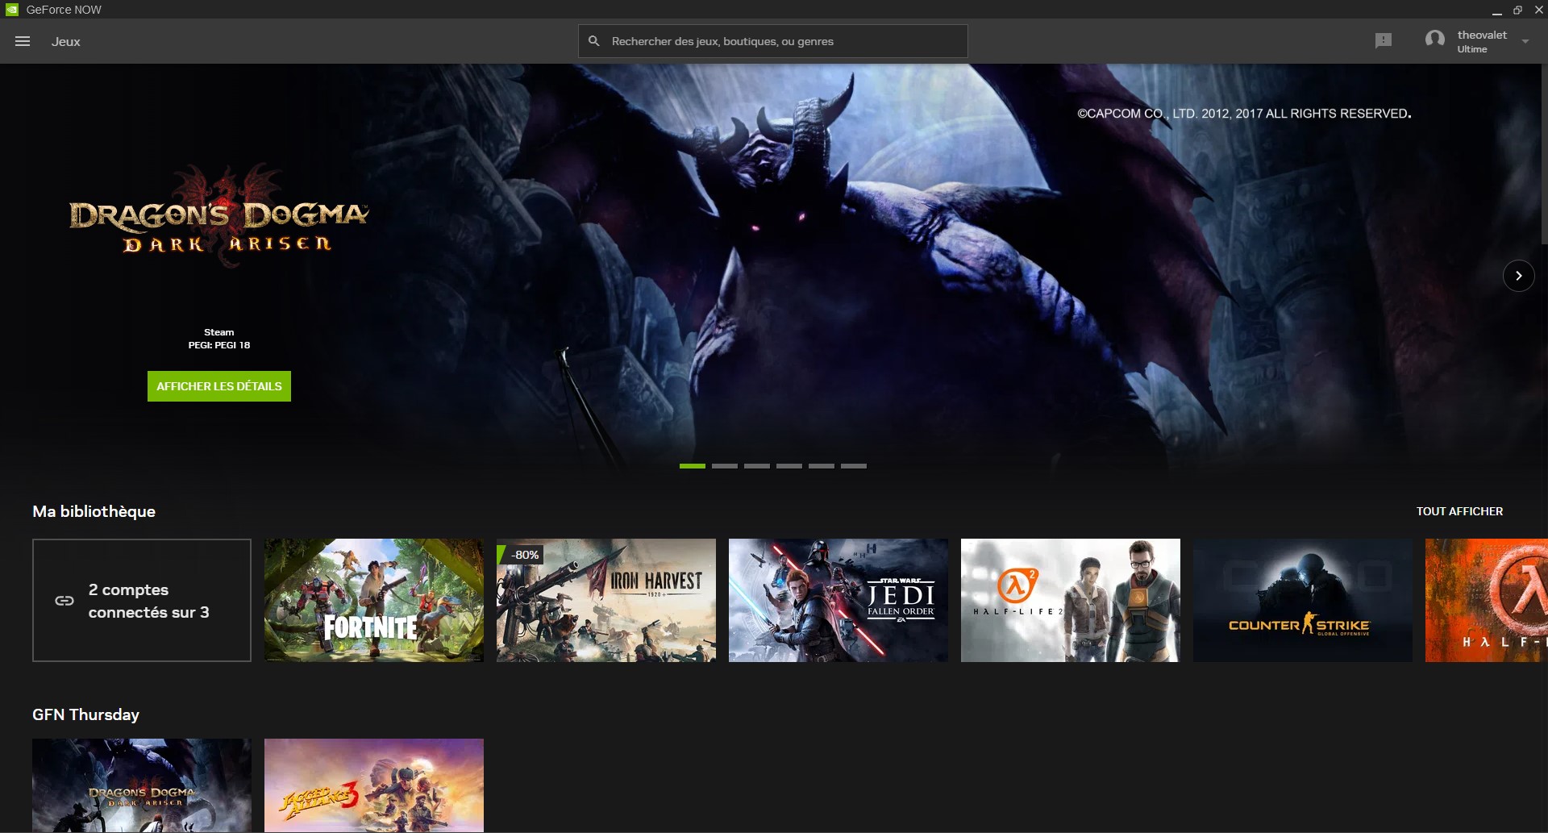The height and width of the screenshot is (833, 1548).
Task: Restore down the GeForce NOW window
Action: pyautogui.click(x=1517, y=10)
